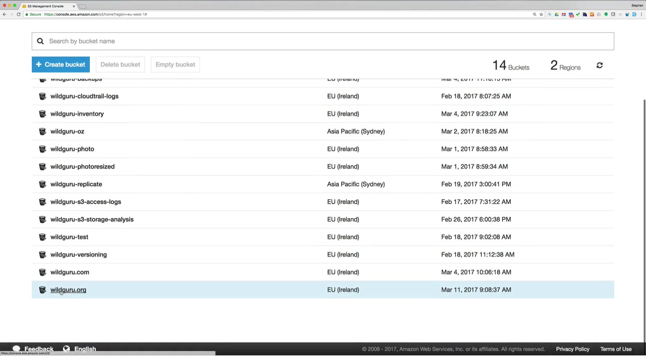The height and width of the screenshot is (363, 646).
Task: Open the Chrome three-dot menu
Action: pos(641,14)
